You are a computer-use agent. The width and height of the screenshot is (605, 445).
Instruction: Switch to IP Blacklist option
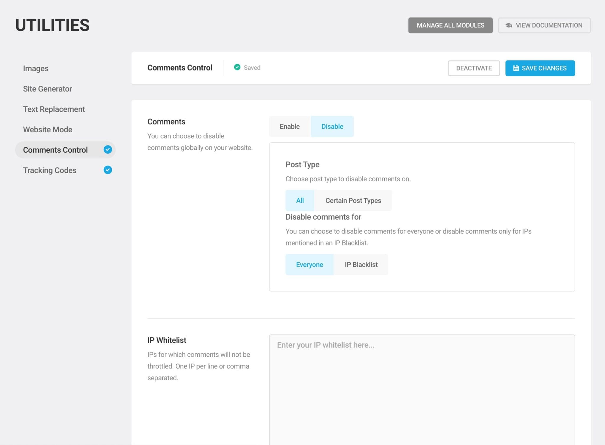pos(361,265)
